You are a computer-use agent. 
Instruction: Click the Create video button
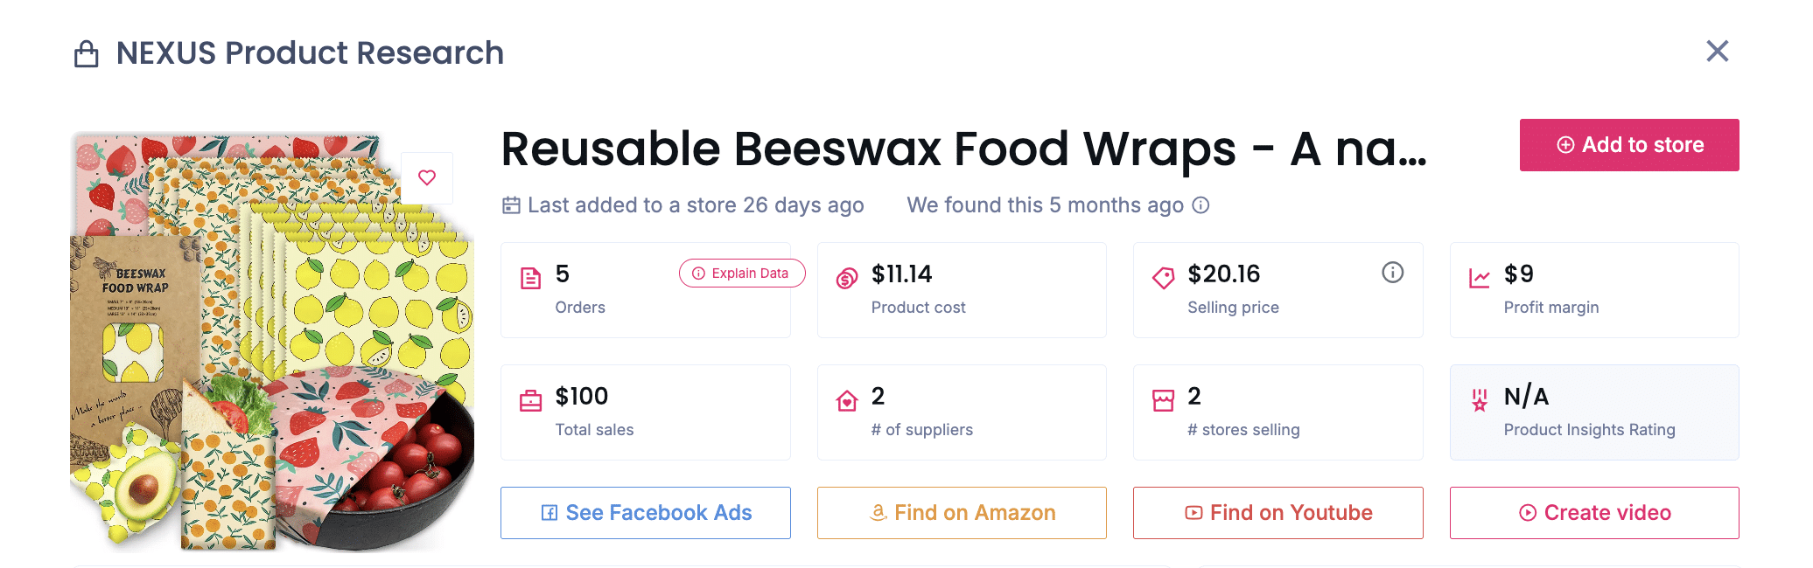pyautogui.click(x=1593, y=513)
